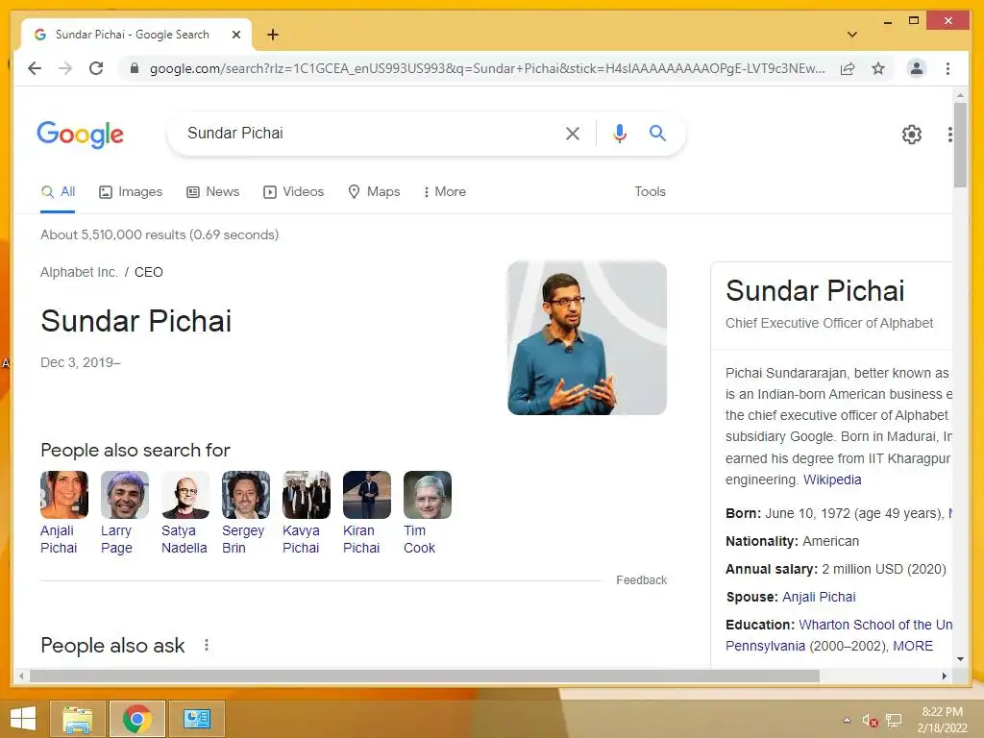This screenshot has width=984, height=738.
Task: Open a new tab with the plus button
Action: (x=272, y=35)
